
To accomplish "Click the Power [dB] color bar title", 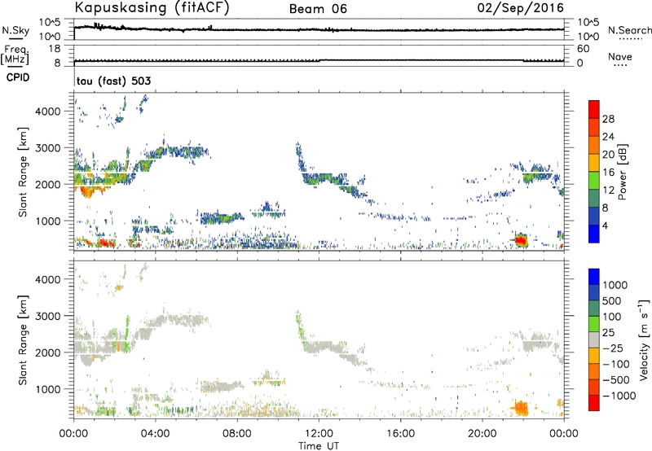I will click(622, 172).
